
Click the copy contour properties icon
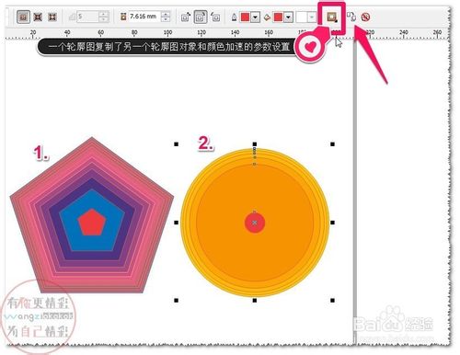point(351,17)
